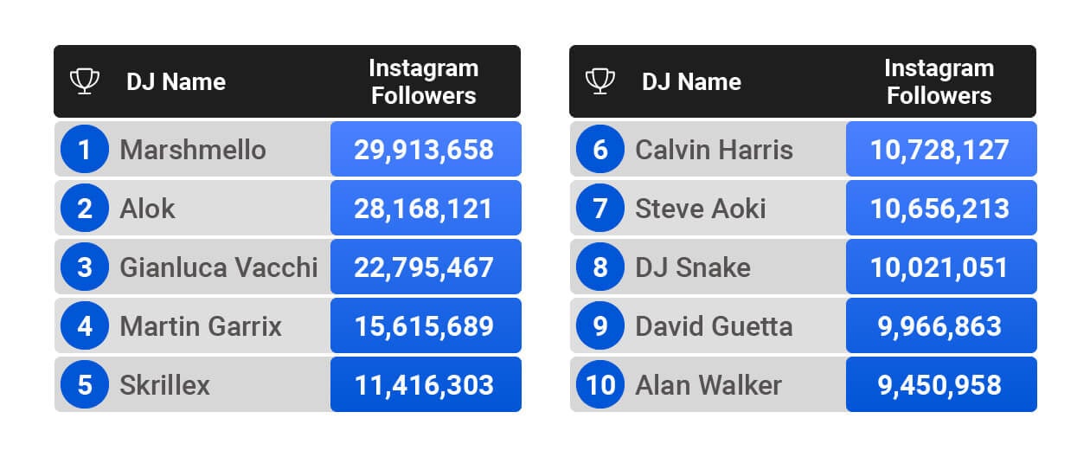Click the rank 5 circle badge

pos(84,384)
